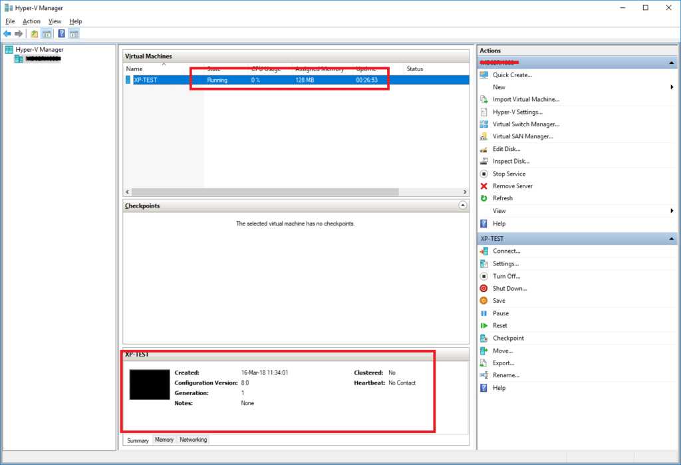The width and height of the screenshot is (681, 465).
Task: Click the Virtual SAN Manager icon
Action: 484,136
